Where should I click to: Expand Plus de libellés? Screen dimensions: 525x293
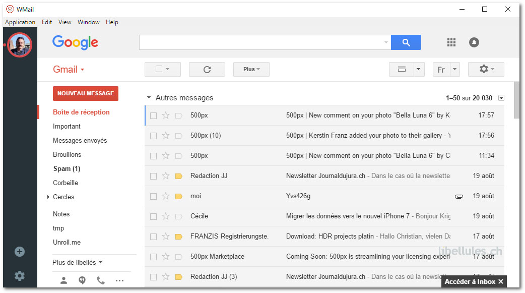[x=78, y=262]
